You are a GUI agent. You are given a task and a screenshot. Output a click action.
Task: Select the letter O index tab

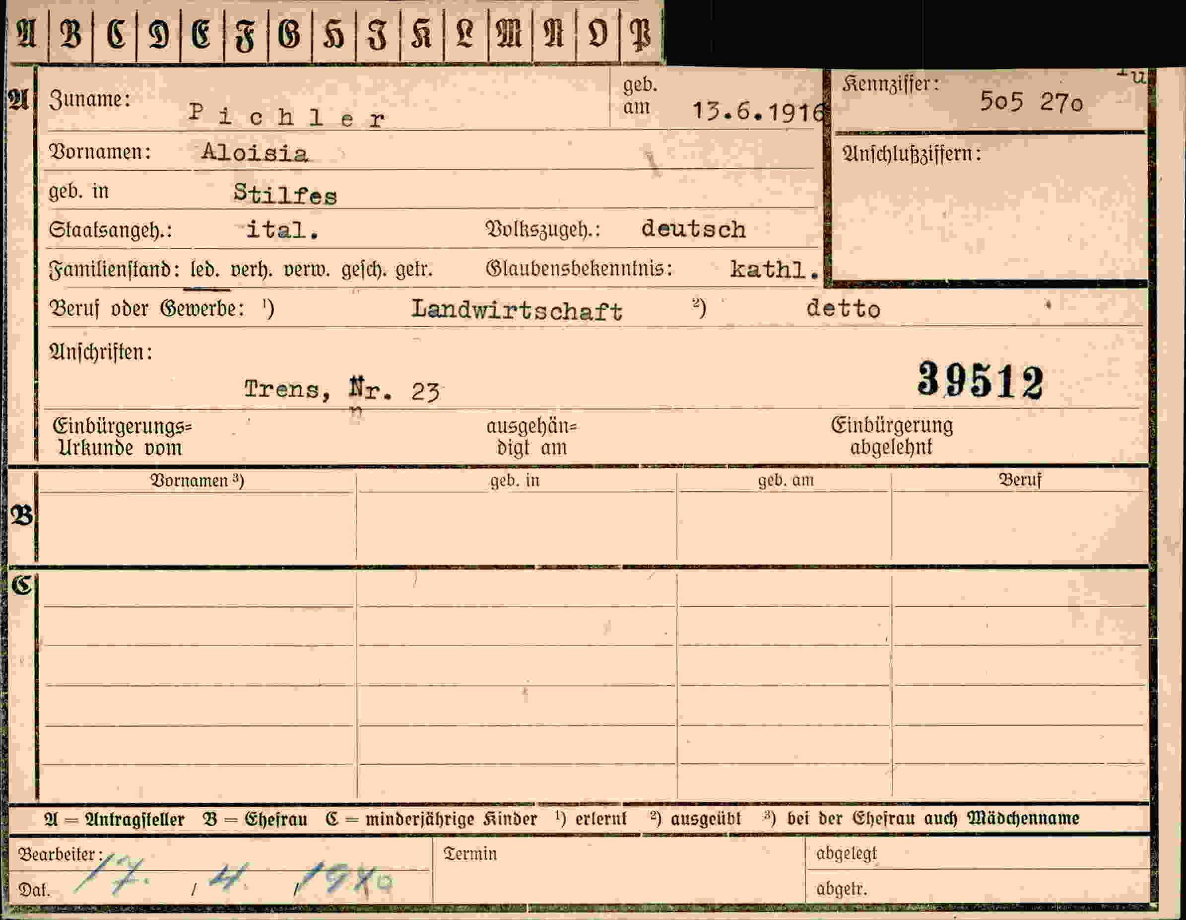coord(597,34)
